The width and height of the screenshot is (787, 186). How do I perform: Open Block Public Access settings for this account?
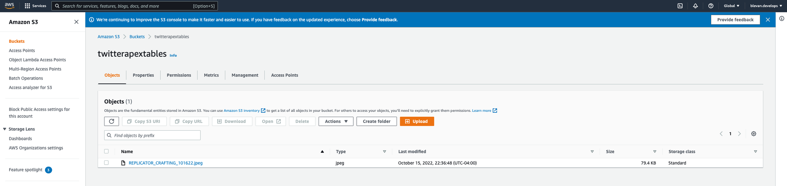click(39, 113)
